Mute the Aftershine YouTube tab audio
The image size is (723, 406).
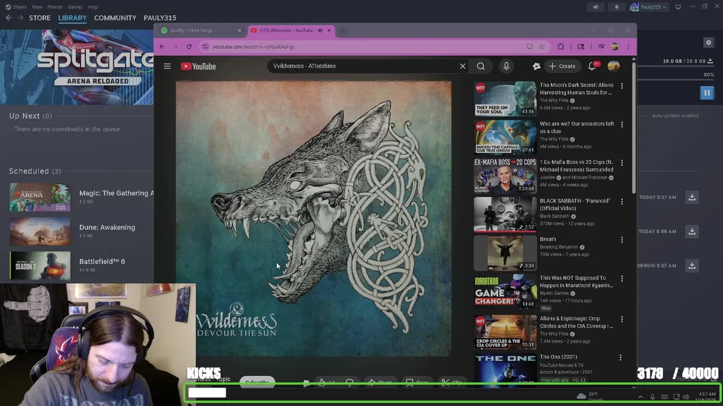320,30
